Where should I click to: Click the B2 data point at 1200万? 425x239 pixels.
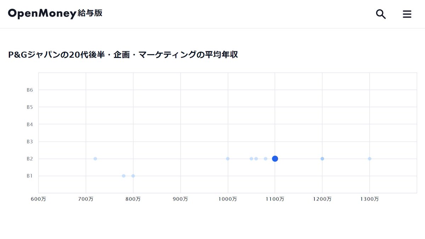pyautogui.click(x=322, y=159)
